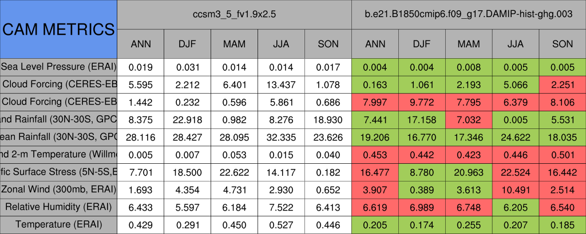Click the SON column header under DAMIP-hist-ghg.003
This screenshot has width=586, height=234.
[x=563, y=44]
